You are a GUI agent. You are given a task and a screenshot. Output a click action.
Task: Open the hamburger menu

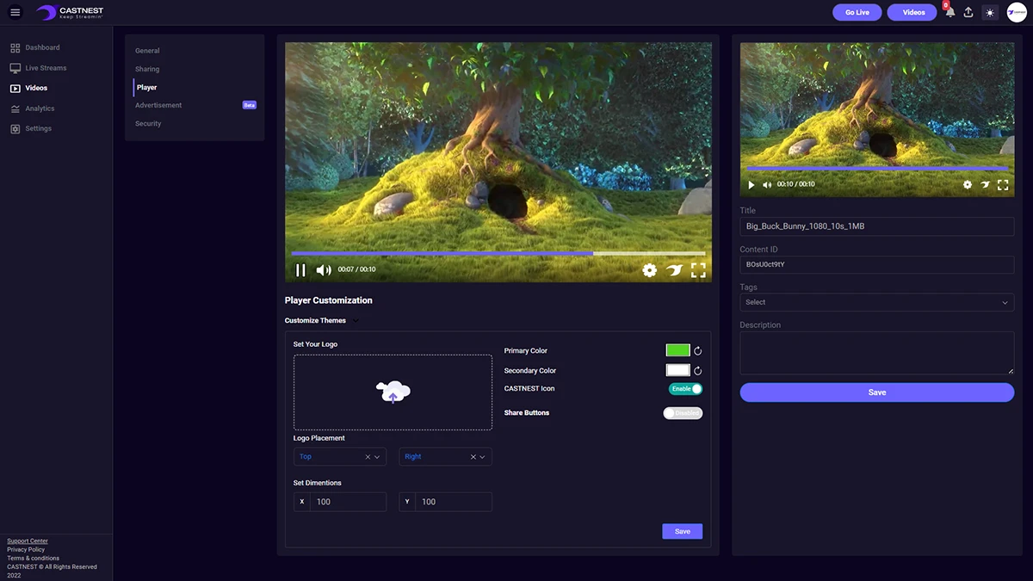coord(15,12)
